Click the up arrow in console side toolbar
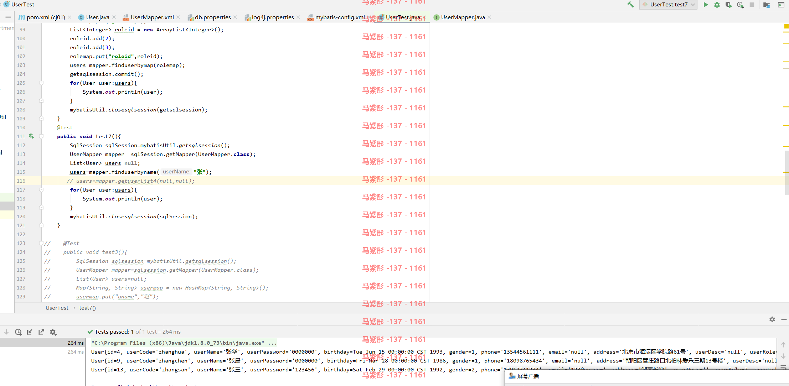The image size is (789, 386). [x=783, y=345]
